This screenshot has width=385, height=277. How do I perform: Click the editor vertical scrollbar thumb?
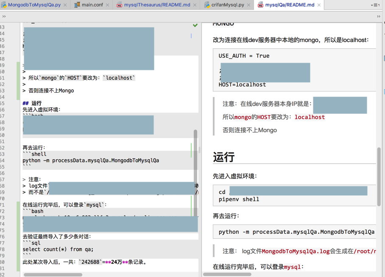195,173
